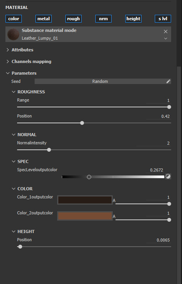Click the Seed label
This screenshot has width=182, height=284.
(x=16, y=81)
